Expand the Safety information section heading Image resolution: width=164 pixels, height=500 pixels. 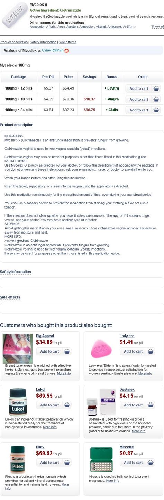(x=15, y=272)
